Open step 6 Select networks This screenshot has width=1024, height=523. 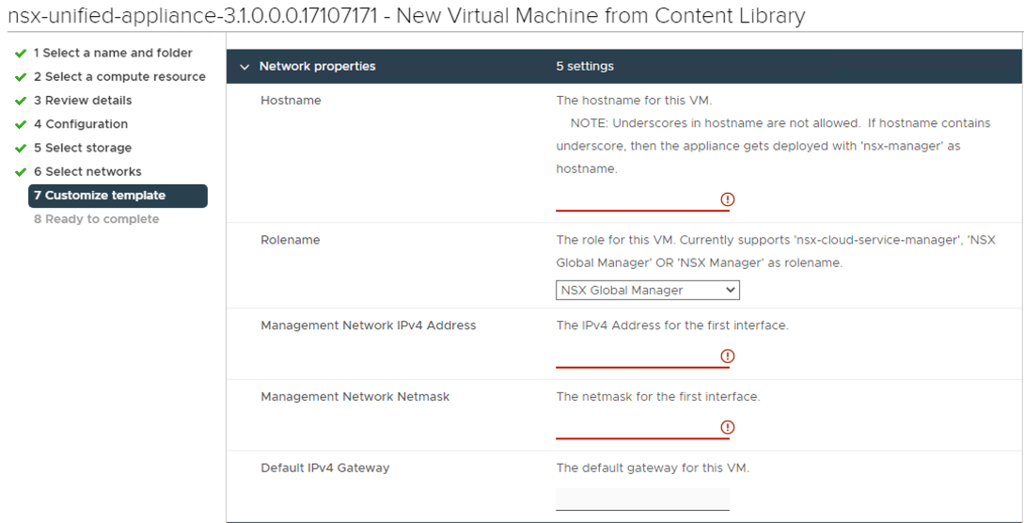87,172
